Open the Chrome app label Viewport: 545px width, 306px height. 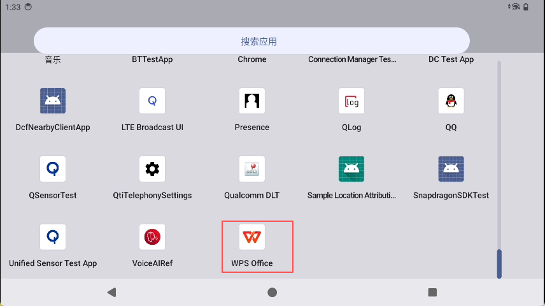point(252,59)
